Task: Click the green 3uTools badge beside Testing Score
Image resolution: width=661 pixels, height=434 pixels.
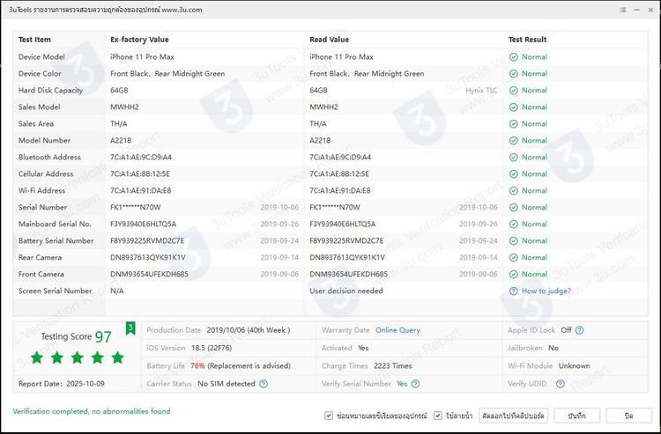Action: click(130, 328)
